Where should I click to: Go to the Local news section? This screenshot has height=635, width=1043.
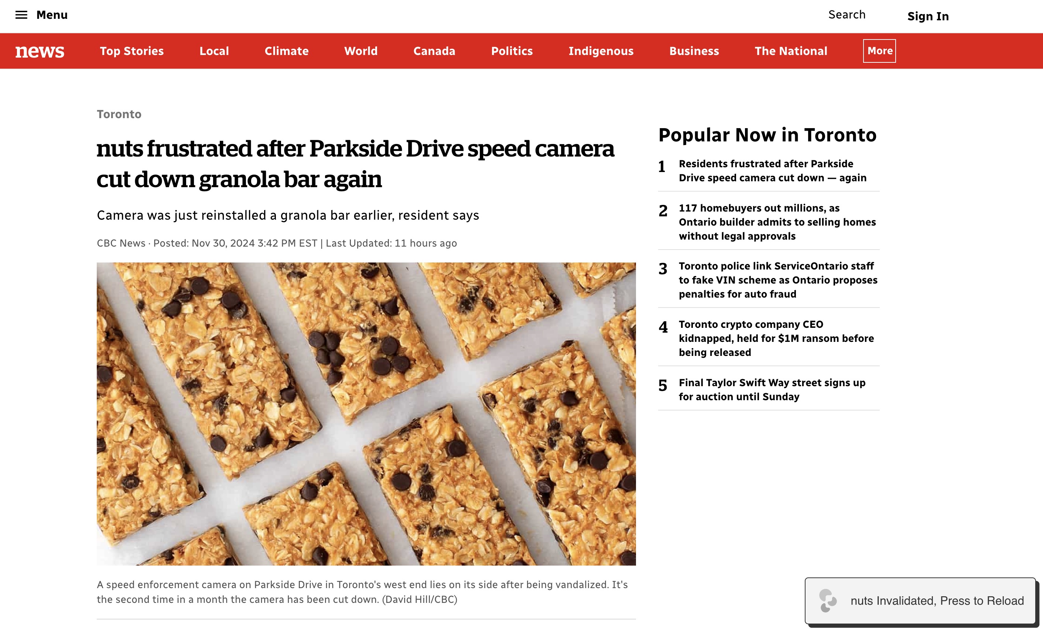pos(214,51)
